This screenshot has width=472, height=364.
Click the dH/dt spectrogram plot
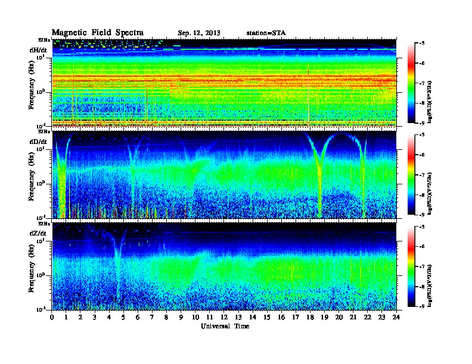click(x=224, y=83)
